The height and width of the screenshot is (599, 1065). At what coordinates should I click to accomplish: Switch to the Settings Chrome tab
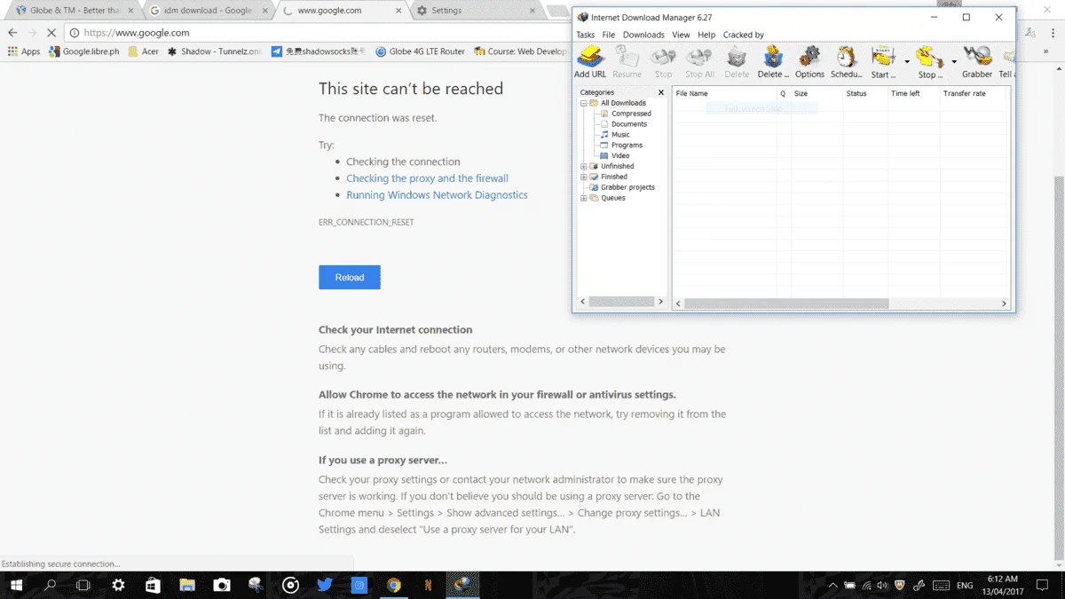477,11
